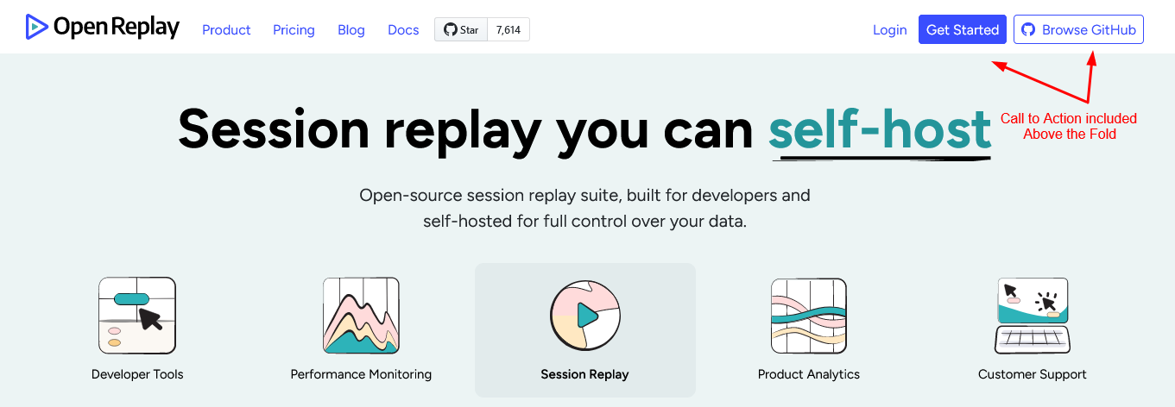Viewport: 1175px width, 407px height.
Task: Select the Product Analytics label
Action: point(809,374)
